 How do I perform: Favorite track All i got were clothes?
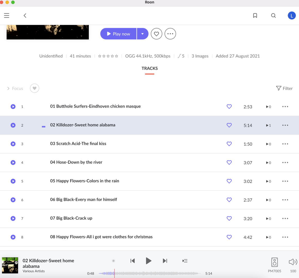coord(229,237)
